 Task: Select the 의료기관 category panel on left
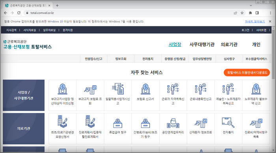[24, 129]
